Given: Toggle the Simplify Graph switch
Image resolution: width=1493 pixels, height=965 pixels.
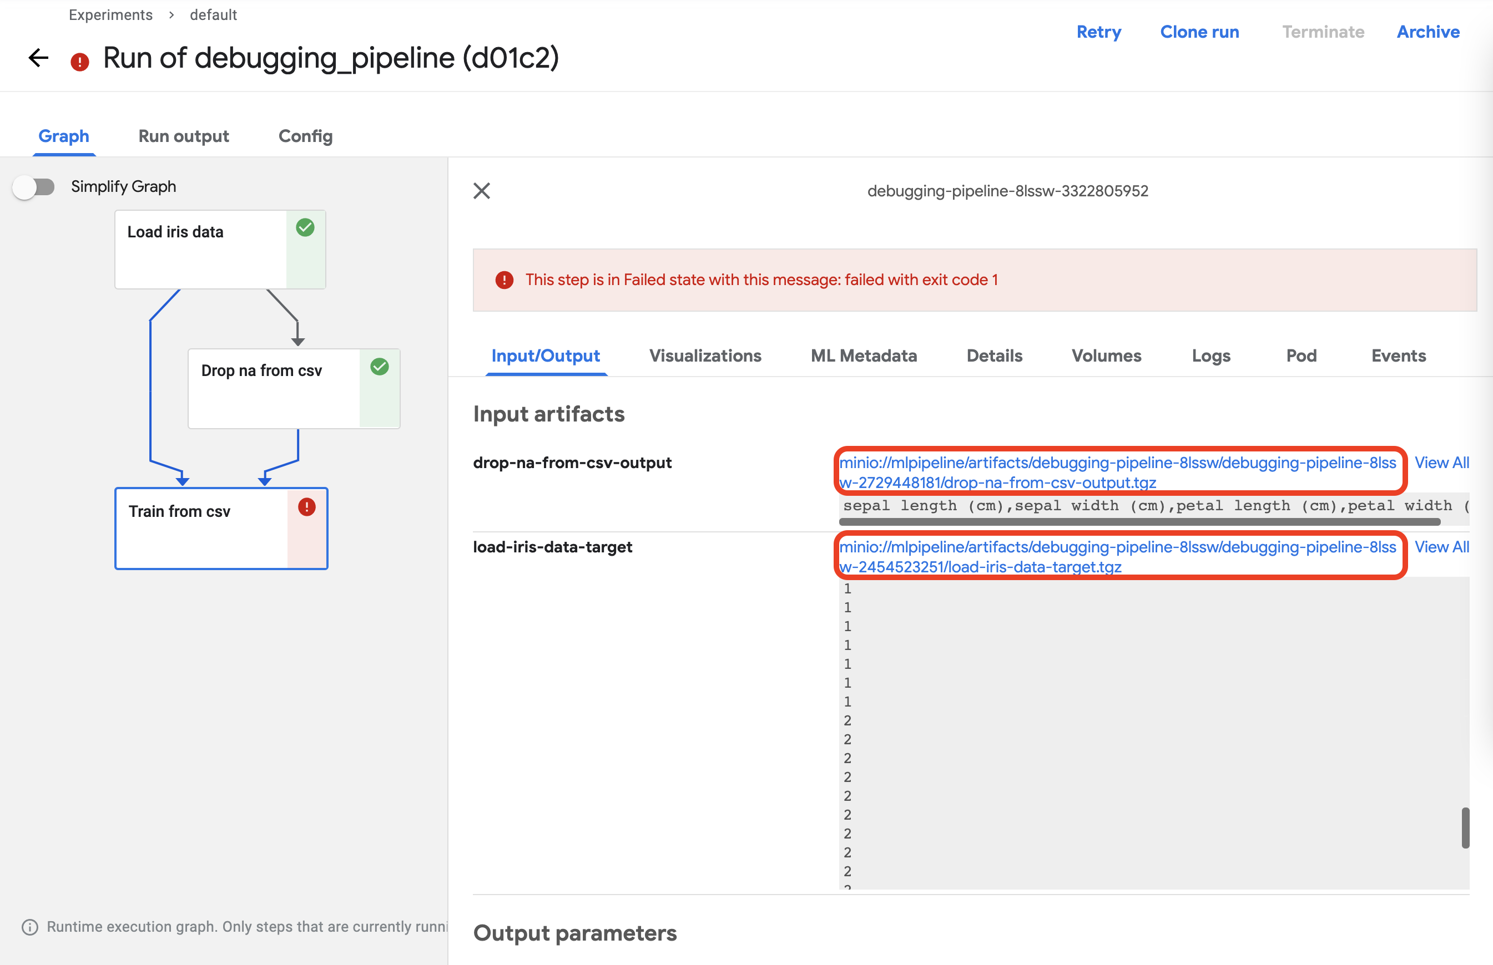Looking at the screenshot, I should tap(34, 187).
